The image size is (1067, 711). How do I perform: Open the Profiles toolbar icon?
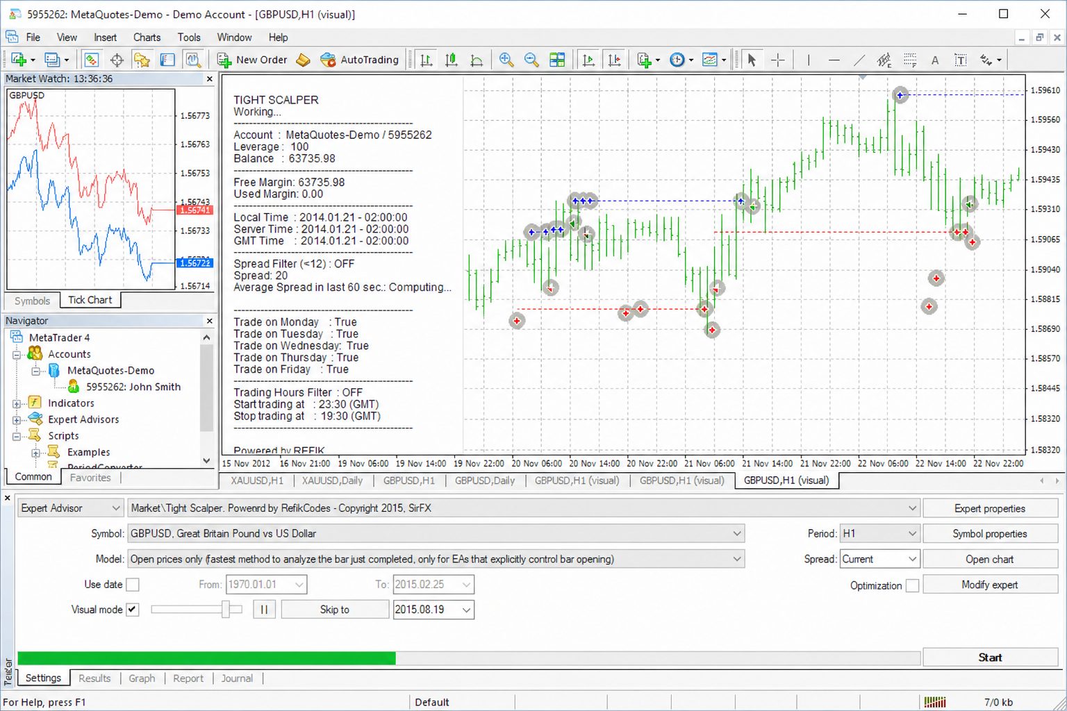tap(52, 60)
